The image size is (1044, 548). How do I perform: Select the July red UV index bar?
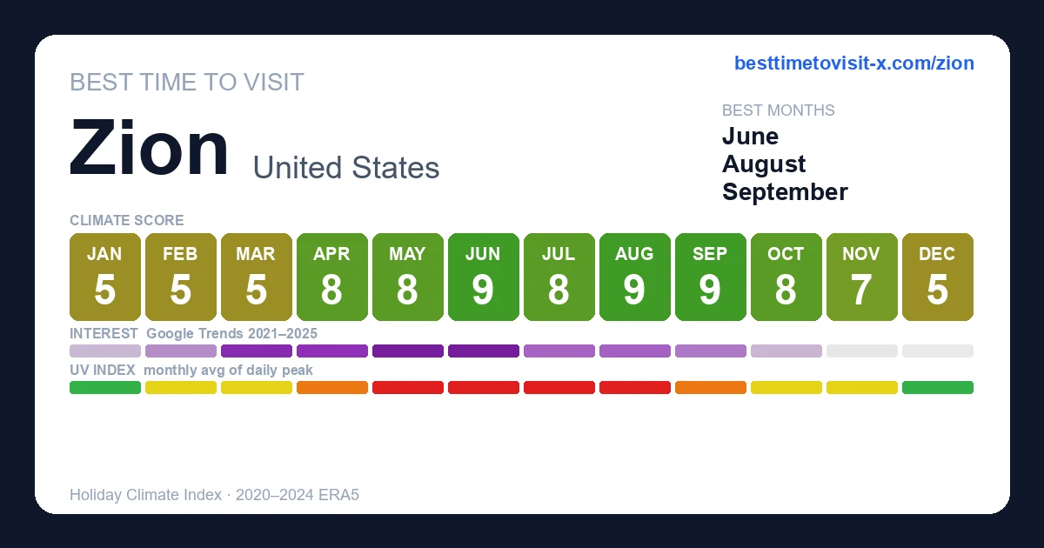click(x=559, y=388)
